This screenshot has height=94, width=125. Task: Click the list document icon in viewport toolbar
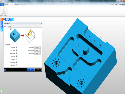11,20
